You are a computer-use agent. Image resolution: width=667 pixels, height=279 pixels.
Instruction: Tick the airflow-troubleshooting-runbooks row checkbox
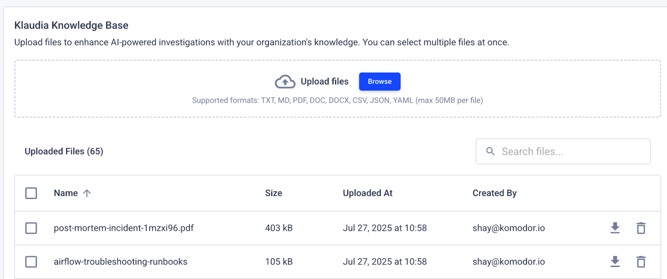[x=31, y=262]
